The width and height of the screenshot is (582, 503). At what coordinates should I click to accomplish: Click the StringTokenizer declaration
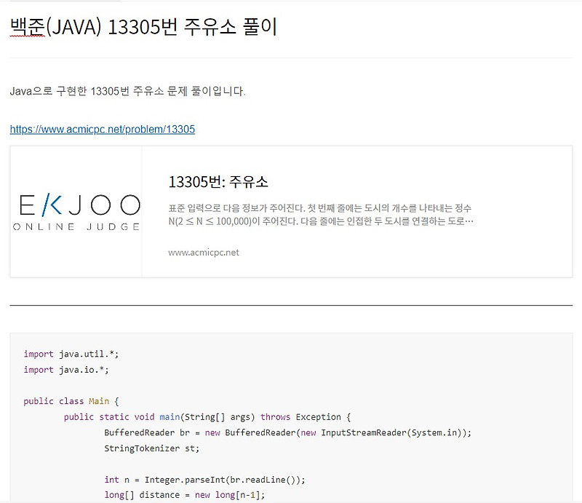(153, 448)
